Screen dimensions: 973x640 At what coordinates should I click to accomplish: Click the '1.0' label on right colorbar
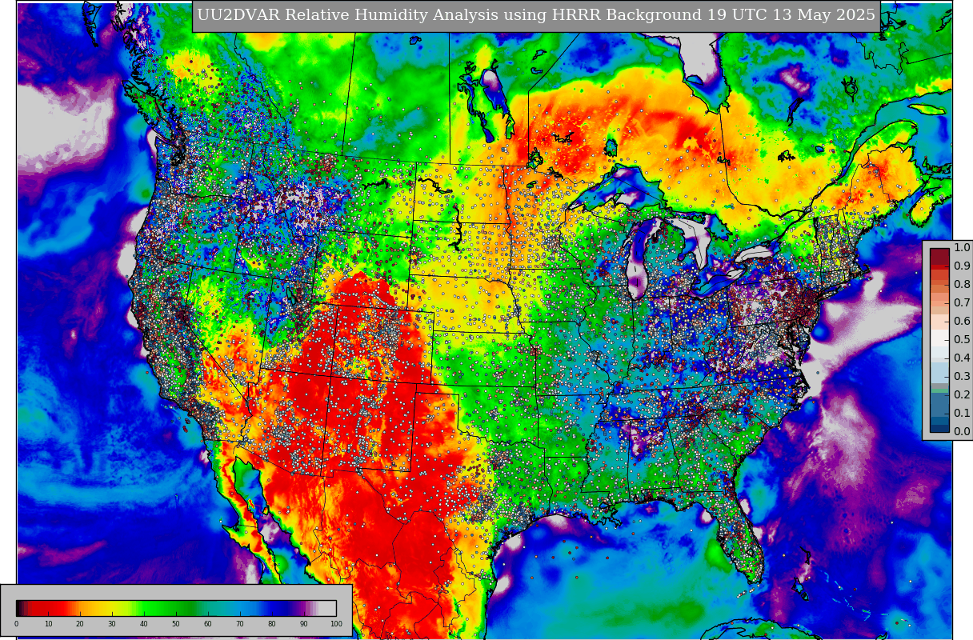pyautogui.click(x=962, y=248)
